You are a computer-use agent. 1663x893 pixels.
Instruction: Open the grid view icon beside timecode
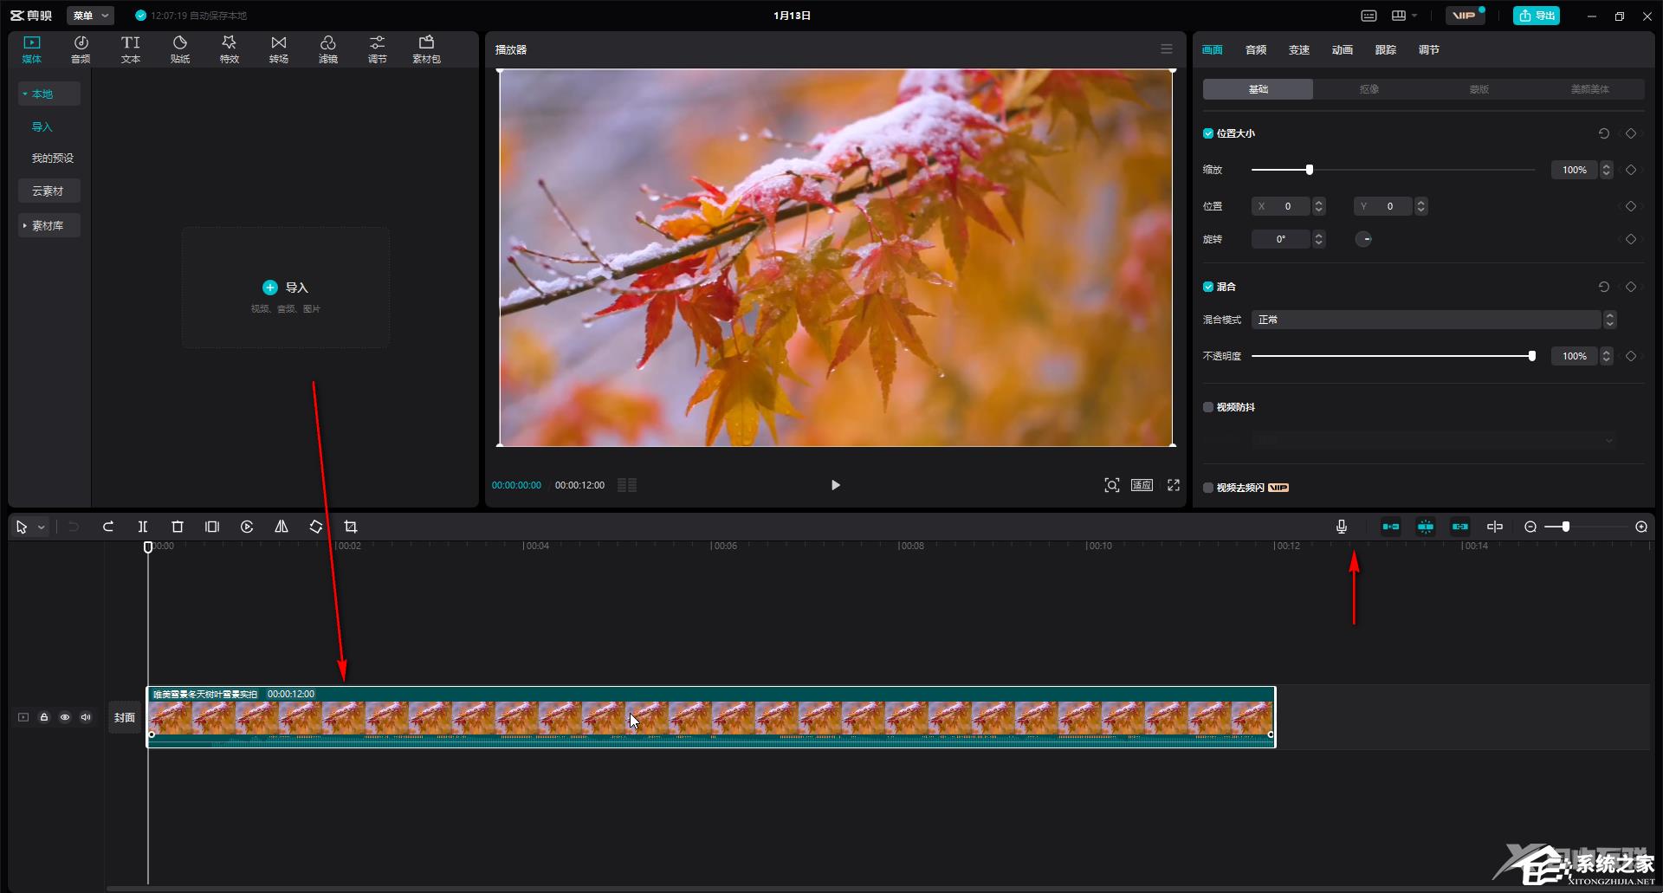627,485
